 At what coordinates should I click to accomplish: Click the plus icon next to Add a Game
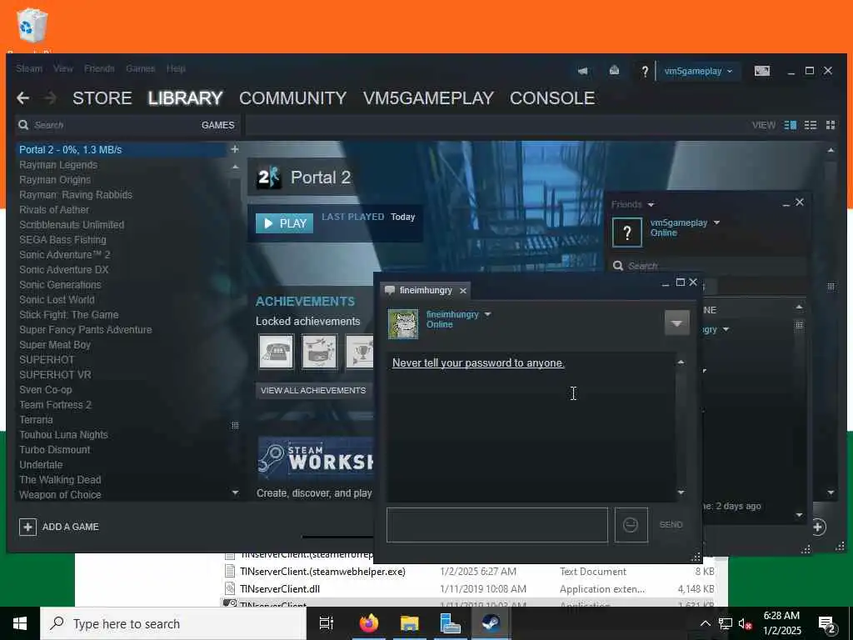tap(27, 527)
